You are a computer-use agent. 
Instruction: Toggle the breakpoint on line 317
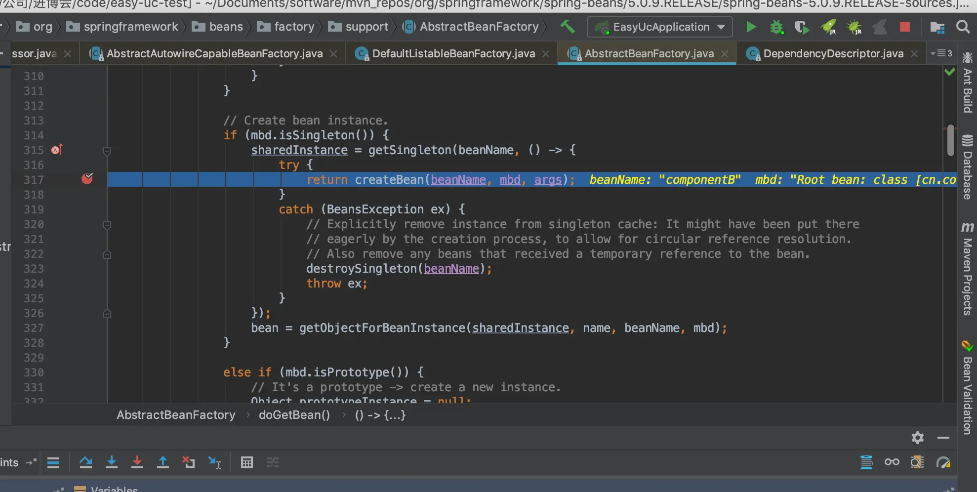click(87, 179)
